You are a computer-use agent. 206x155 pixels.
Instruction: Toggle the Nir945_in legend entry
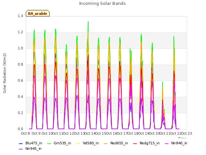[30, 149]
